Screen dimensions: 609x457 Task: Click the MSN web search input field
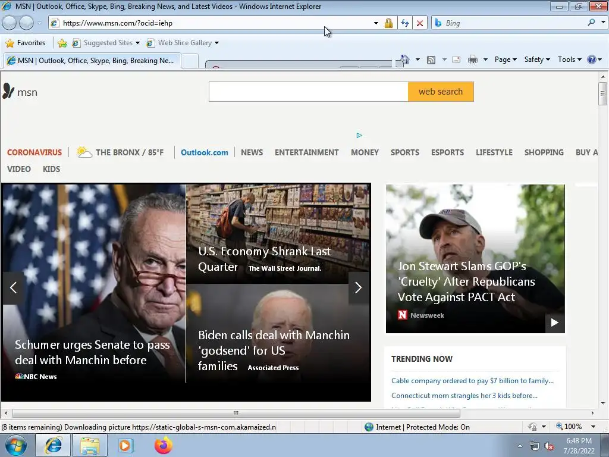(x=309, y=92)
